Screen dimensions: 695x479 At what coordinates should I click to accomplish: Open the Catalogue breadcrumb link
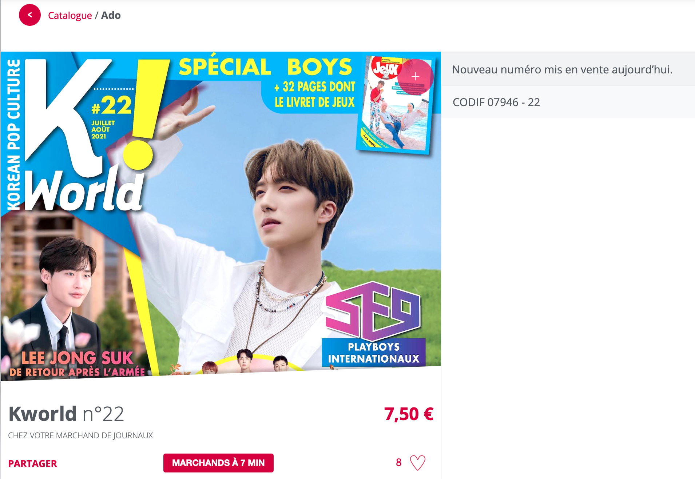[x=70, y=15]
